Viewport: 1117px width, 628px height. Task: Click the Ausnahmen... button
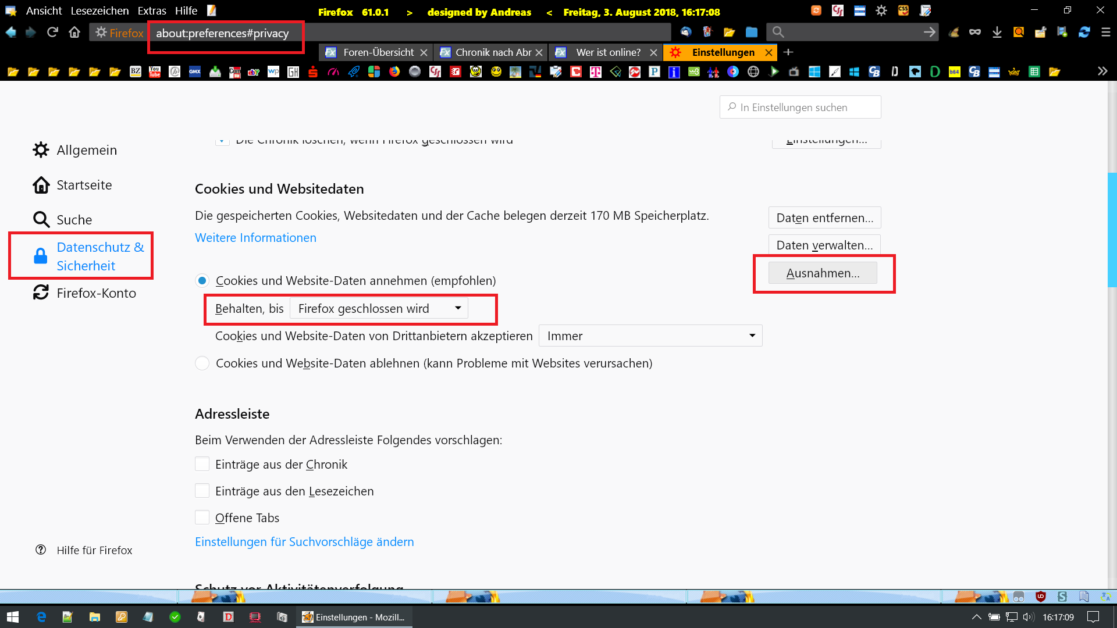822,273
